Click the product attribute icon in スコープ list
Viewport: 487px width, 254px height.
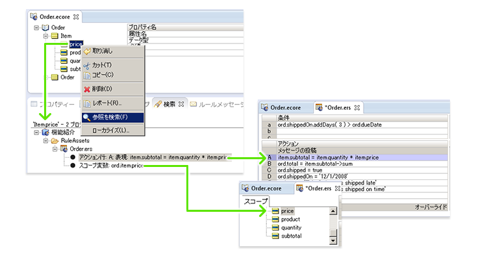click(x=275, y=220)
